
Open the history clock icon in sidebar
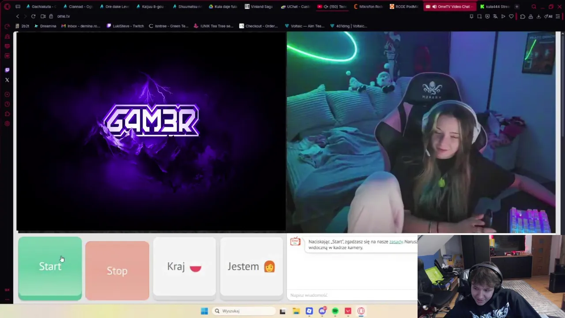coord(7,104)
